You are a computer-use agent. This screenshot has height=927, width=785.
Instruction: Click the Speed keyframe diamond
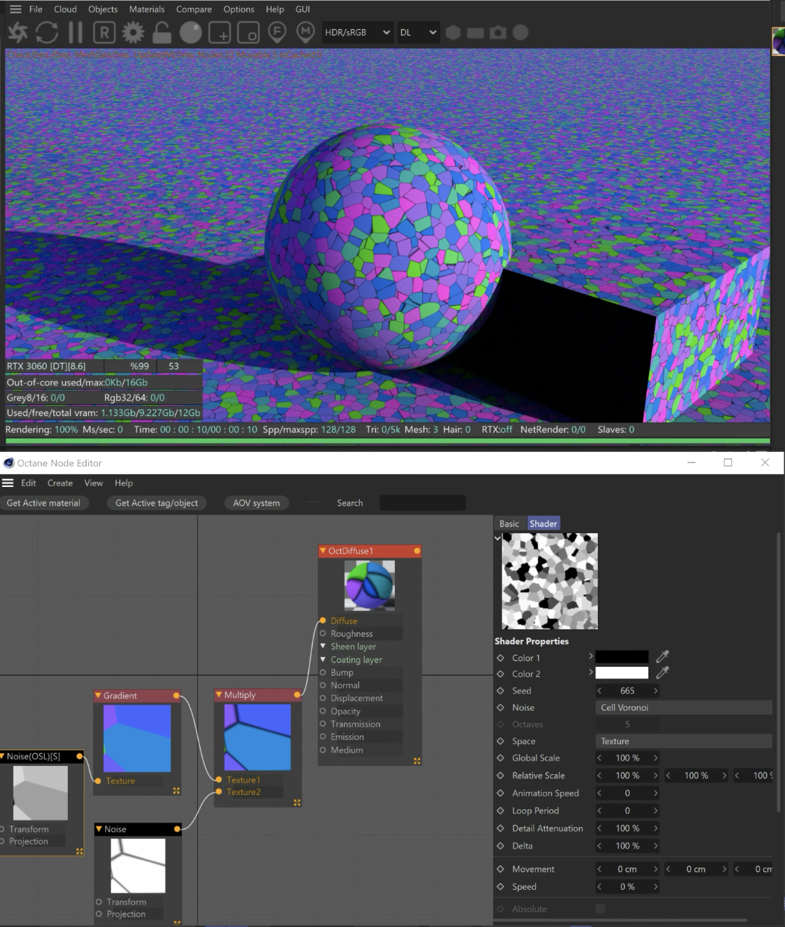point(501,887)
